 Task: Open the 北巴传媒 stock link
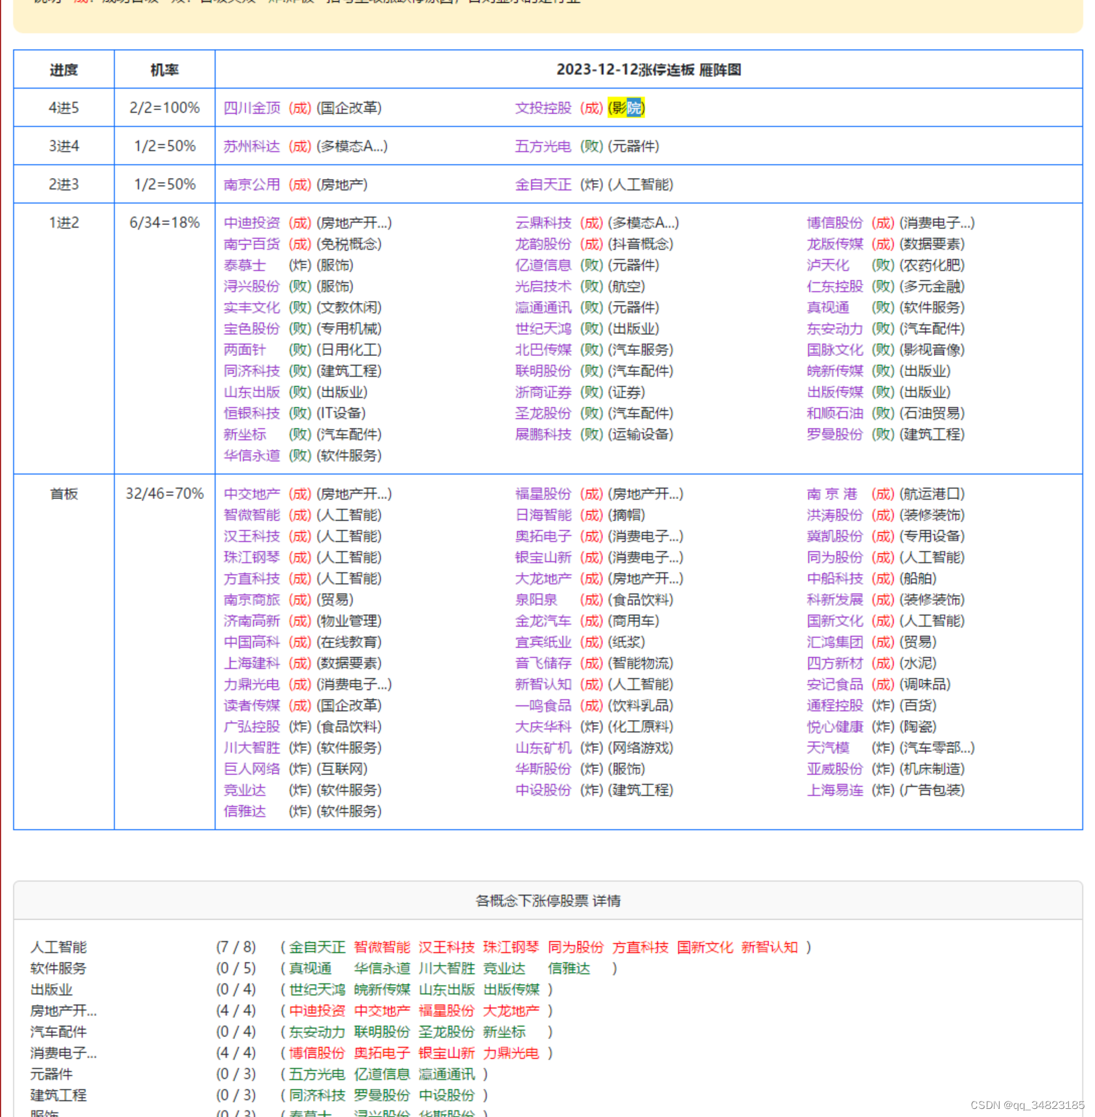coord(543,350)
